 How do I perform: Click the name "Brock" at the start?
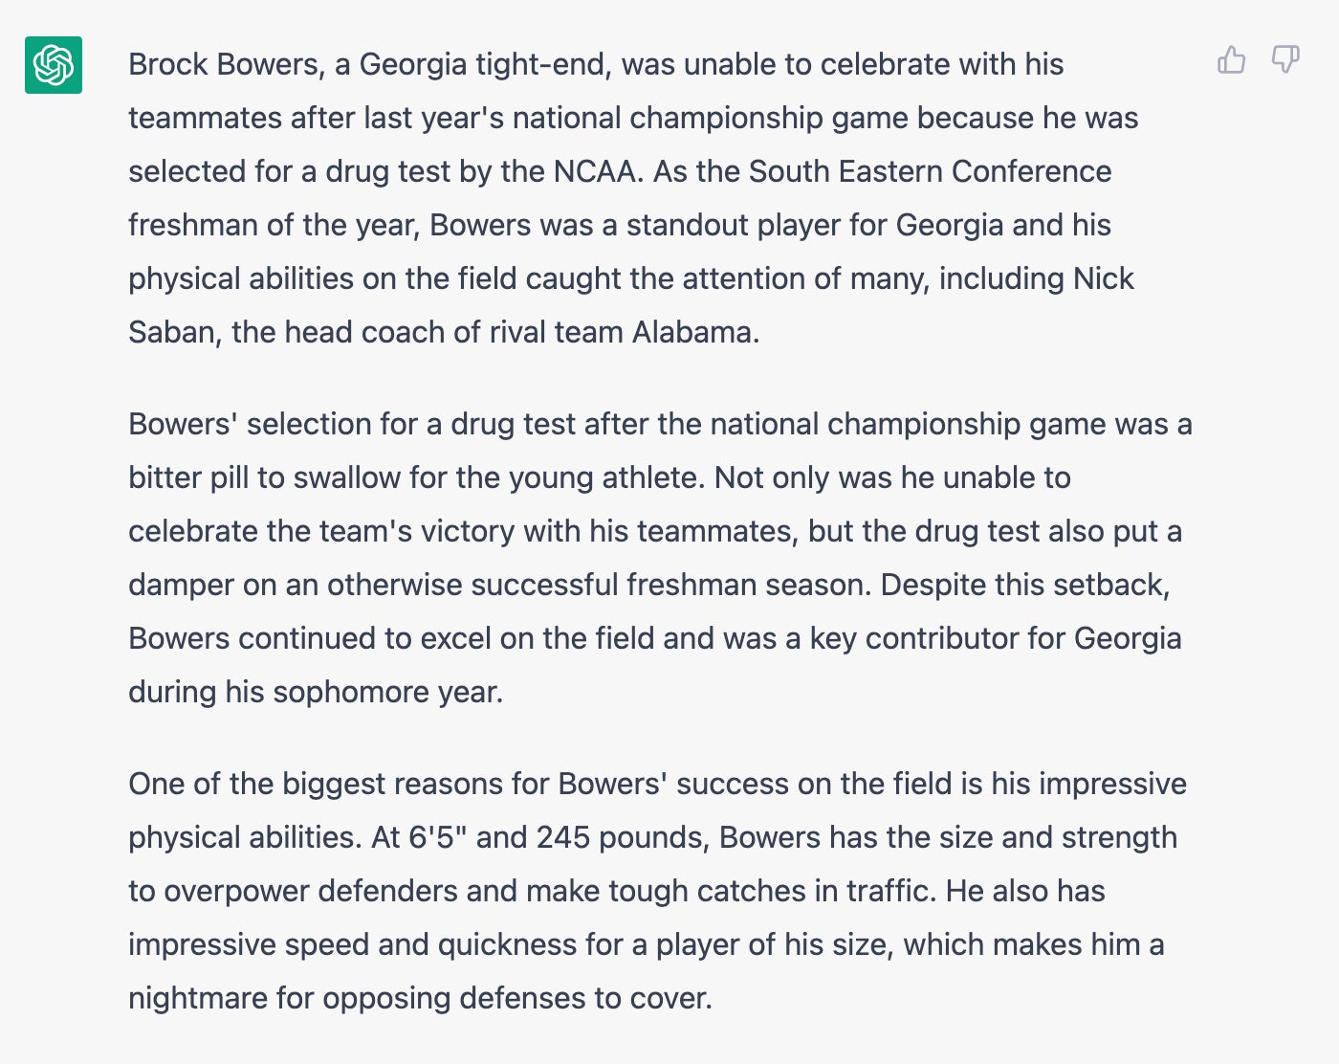tap(168, 64)
